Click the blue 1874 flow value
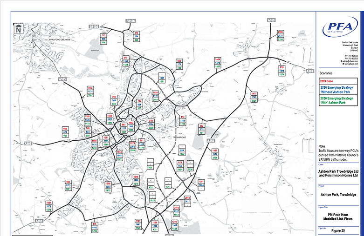This screenshot has width=364, height=236. [x=218, y=63]
